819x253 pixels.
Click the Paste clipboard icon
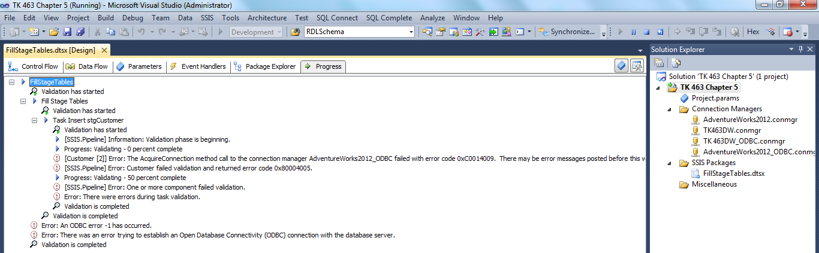124,32
